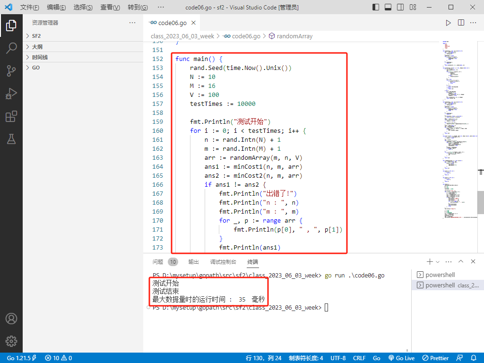Open the overflow menu ellipsis in menu bar
The image size is (484, 363).
tap(161, 7)
